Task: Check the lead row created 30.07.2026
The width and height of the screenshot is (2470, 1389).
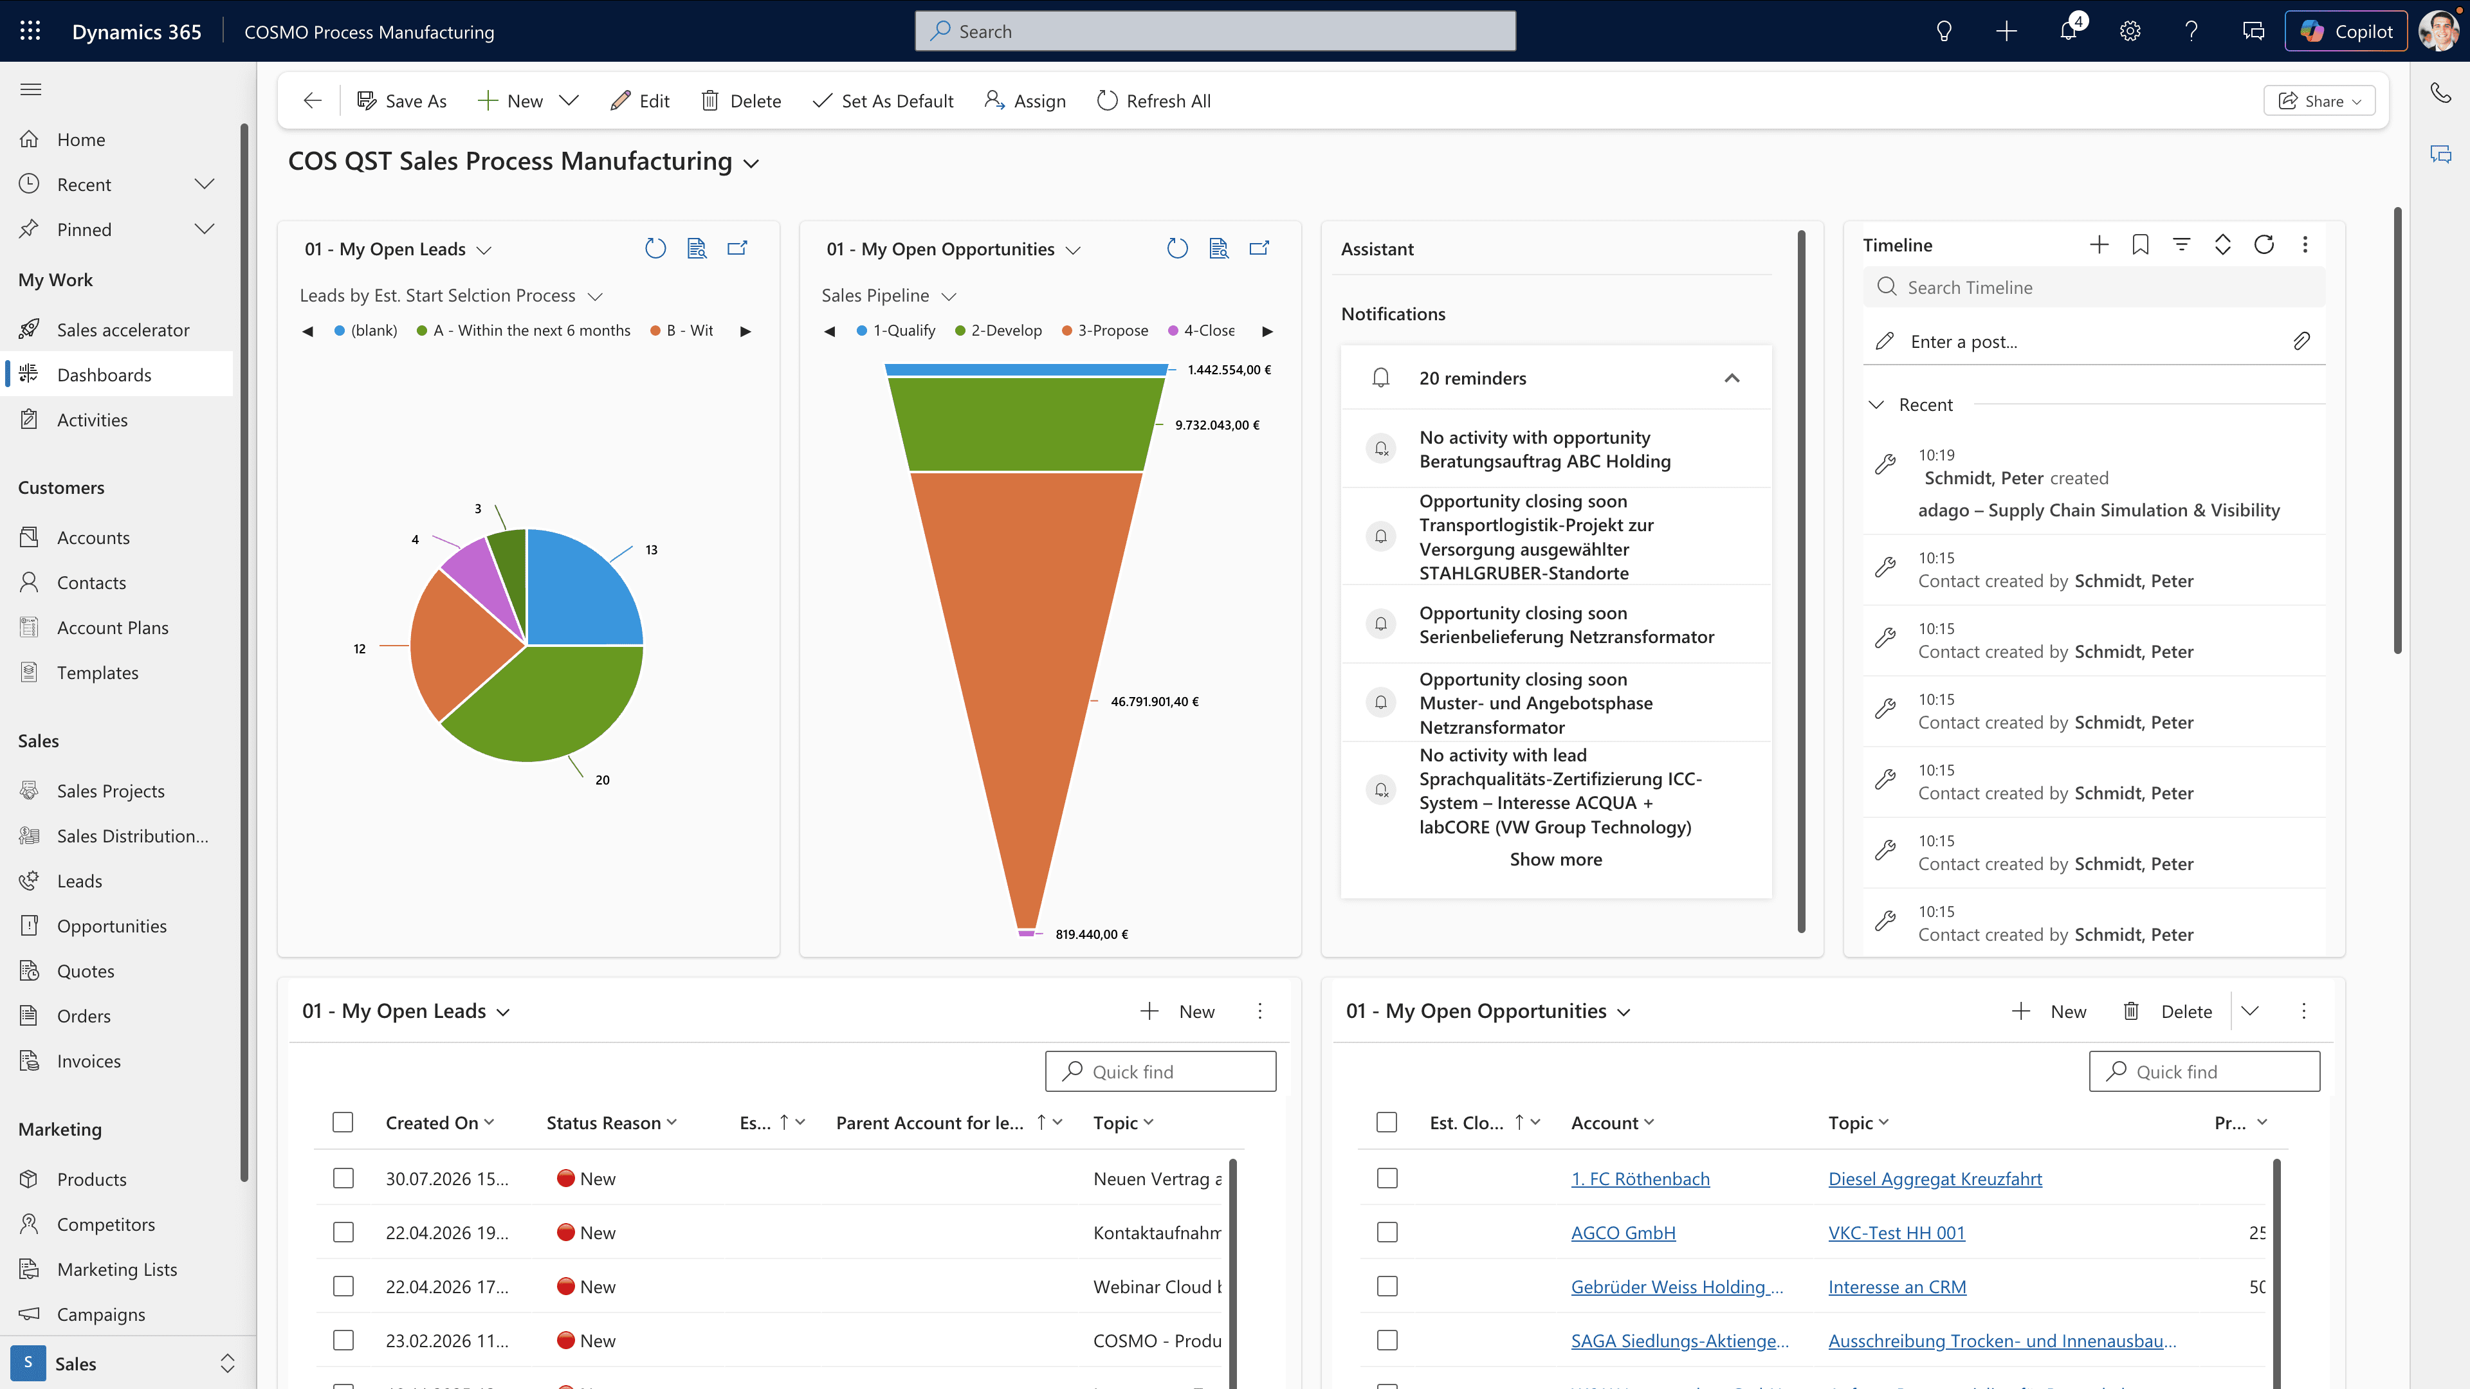Action: (x=343, y=1178)
